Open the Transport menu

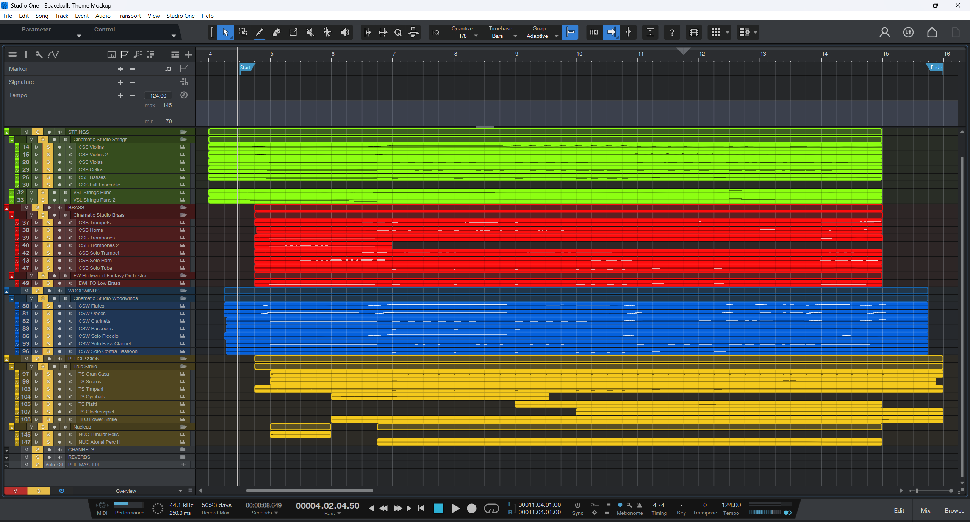[x=129, y=16]
